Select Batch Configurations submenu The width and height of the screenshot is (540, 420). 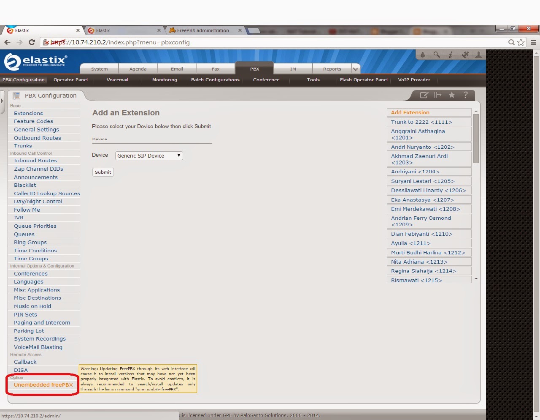(215, 79)
